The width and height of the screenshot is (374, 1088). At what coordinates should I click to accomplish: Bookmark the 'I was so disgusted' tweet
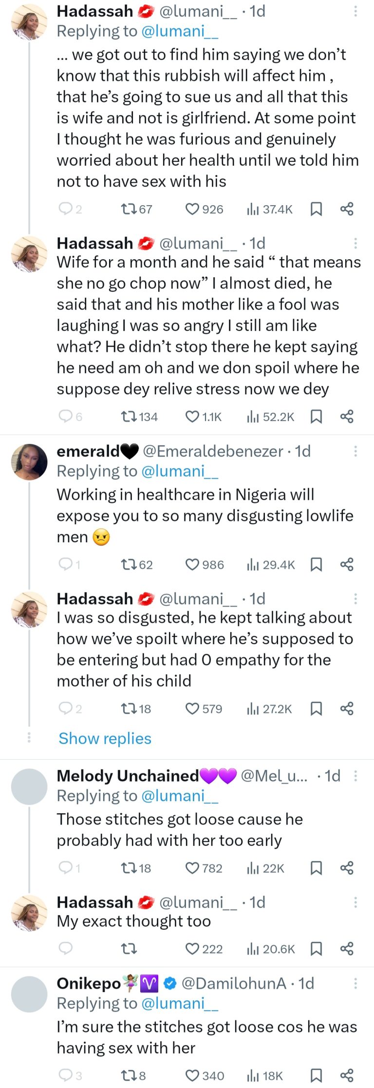point(316,708)
